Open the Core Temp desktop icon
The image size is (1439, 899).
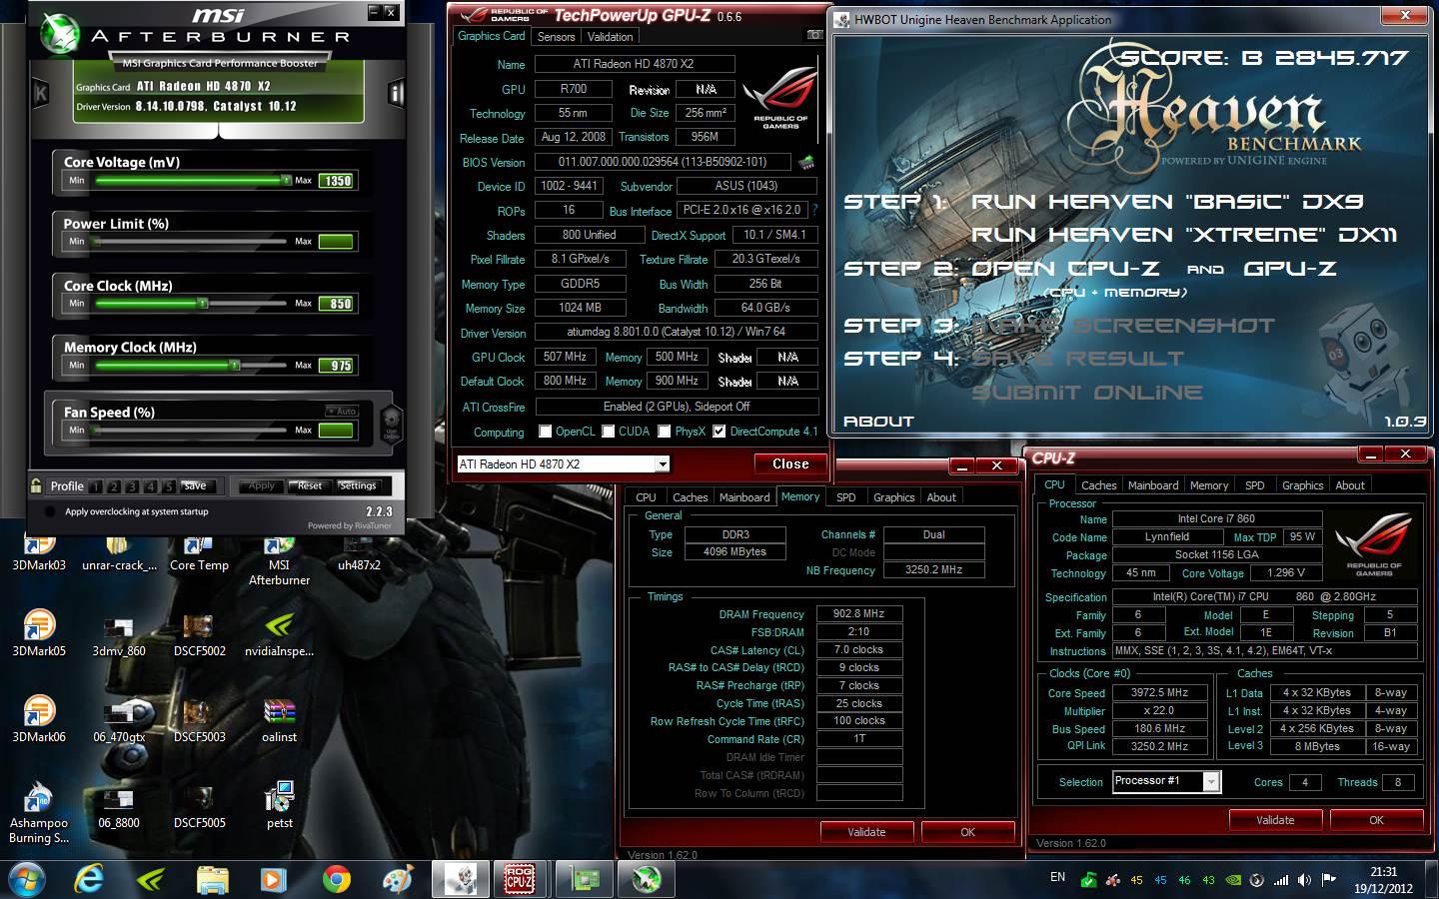pyautogui.click(x=199, y=552)
